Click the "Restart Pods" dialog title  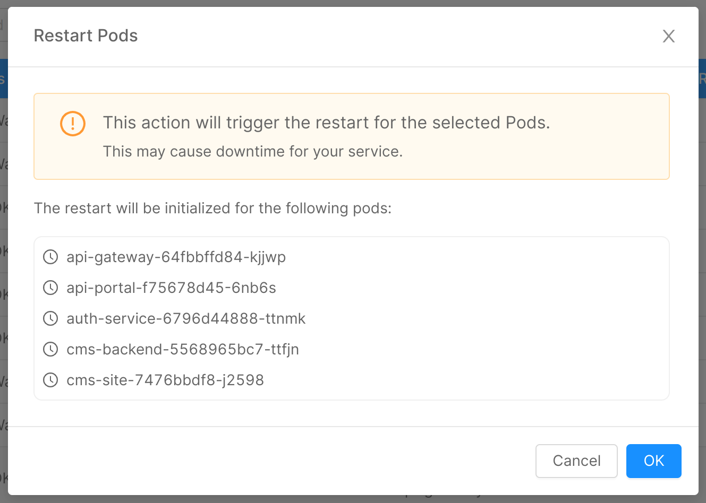click(x=86, y=36)
